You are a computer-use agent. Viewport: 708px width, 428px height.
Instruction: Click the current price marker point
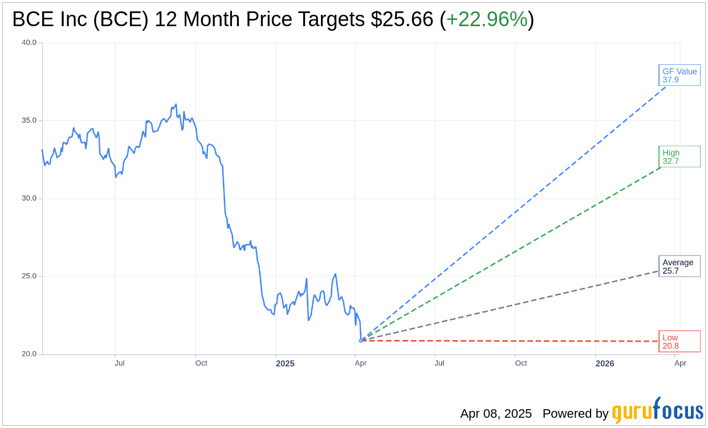click(x=361, y=340)
